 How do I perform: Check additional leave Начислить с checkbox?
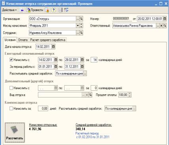coord(11,88)
